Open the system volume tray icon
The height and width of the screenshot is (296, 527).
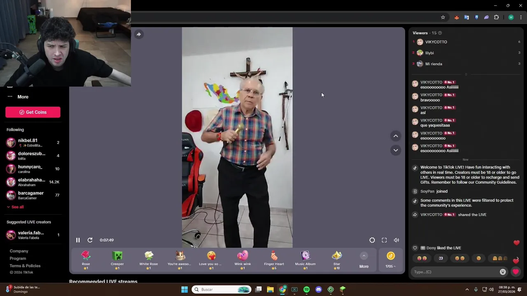[491, 289]
